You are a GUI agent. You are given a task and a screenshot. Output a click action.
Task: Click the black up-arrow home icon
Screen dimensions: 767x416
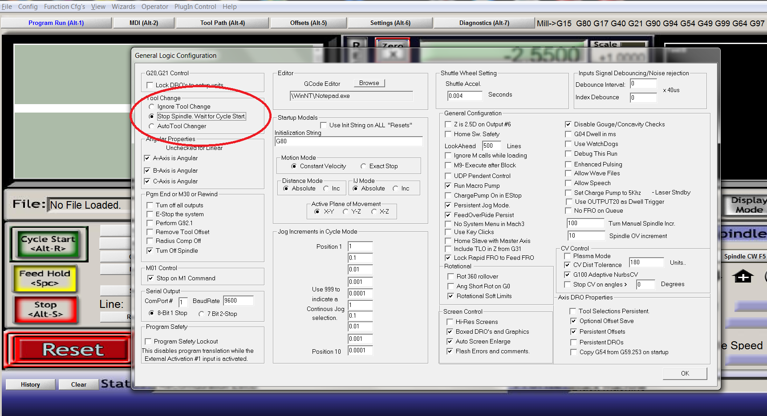pos(743,277)
